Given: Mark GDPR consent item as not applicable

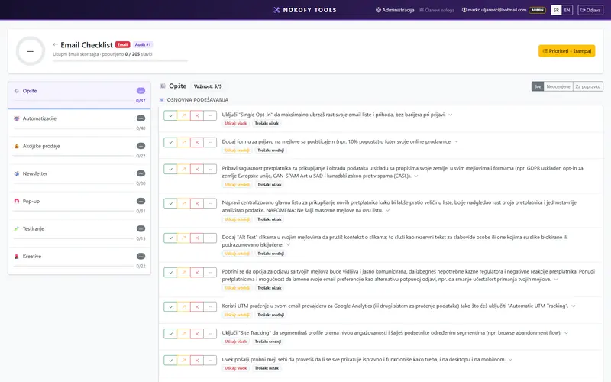Looking at the screenshot, I should [210, 169].
